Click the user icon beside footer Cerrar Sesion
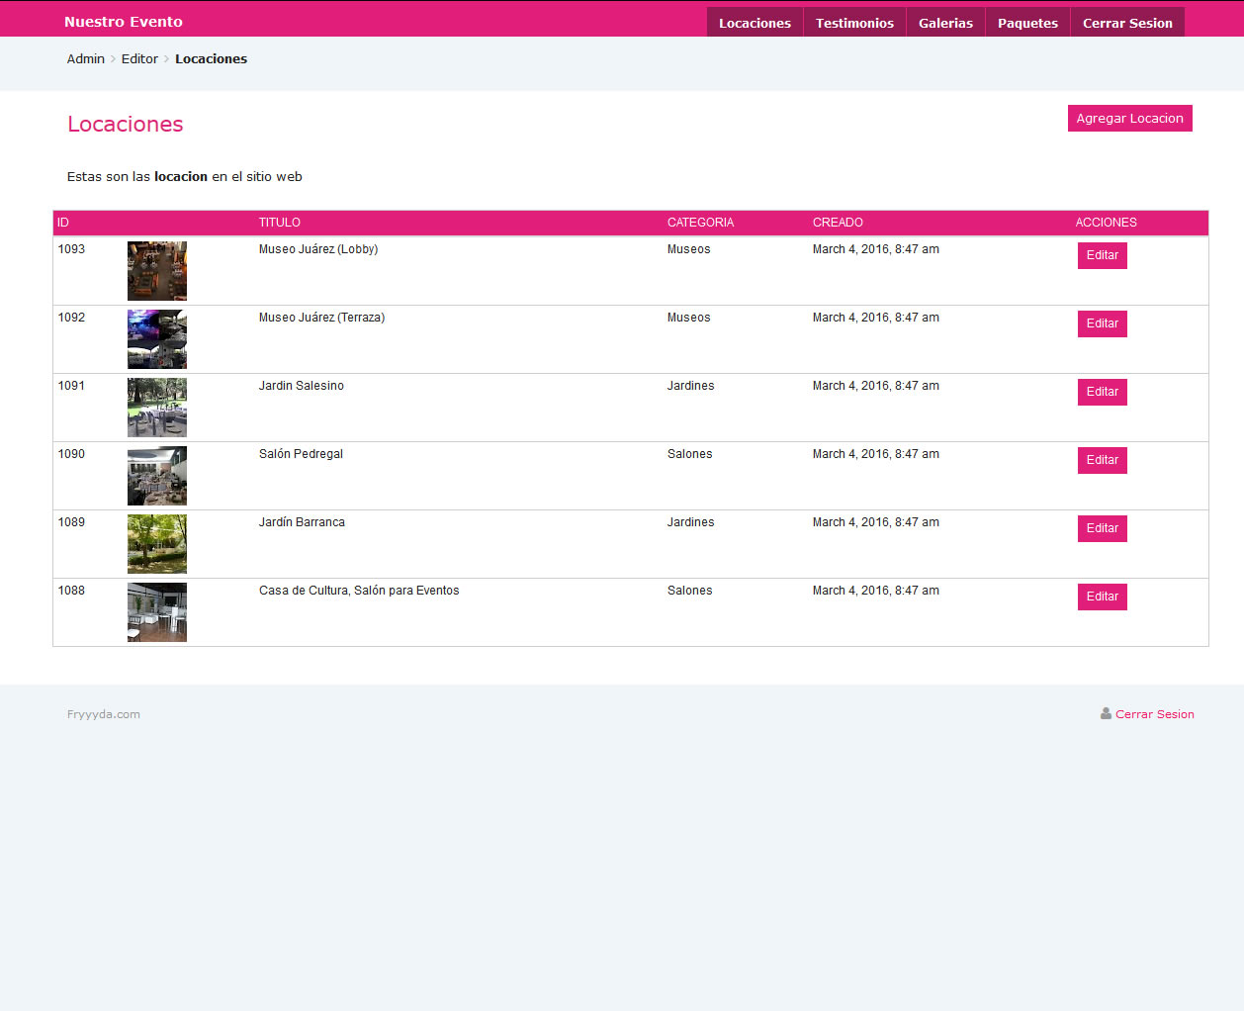1244x1011 pixels. point(1106,713)
